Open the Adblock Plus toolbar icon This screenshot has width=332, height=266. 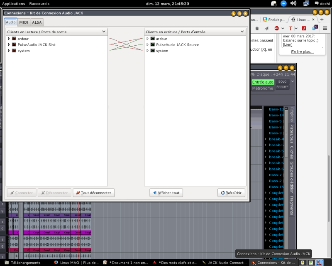click(x=277, y=28)
